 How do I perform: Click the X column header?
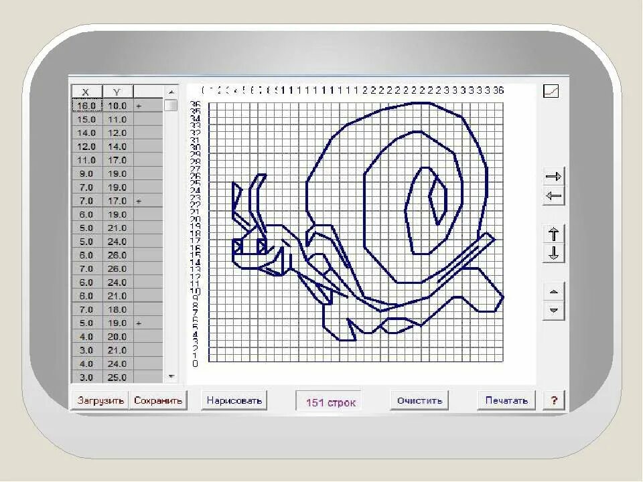tap(86, 92)
